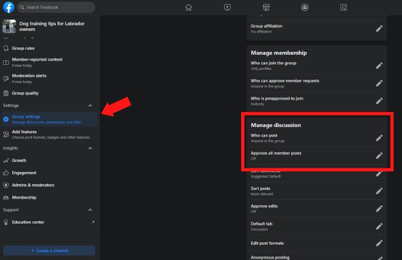Image resolution: width=402 pixels, height=260 pixels.
Task: Click the Education center lightbulb icon
Action: click(6, 222)
